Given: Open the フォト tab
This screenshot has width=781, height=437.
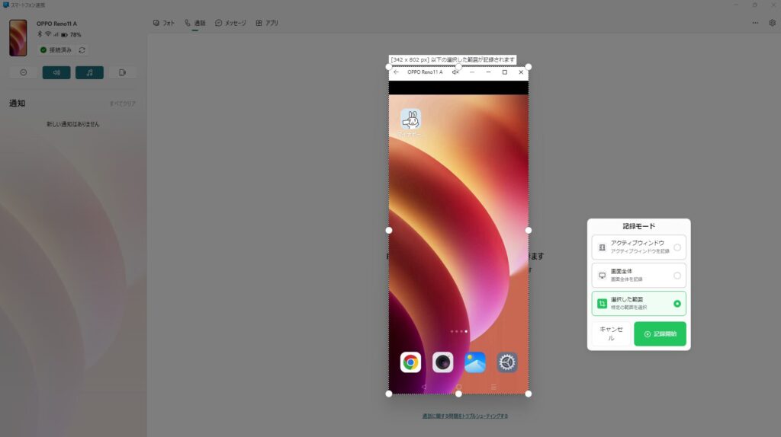Looking at the screenshot, I should (x=164, y=23).
